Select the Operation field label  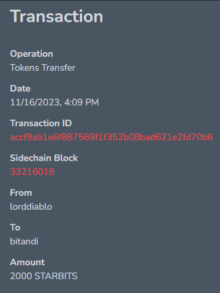tap(31, 54)
